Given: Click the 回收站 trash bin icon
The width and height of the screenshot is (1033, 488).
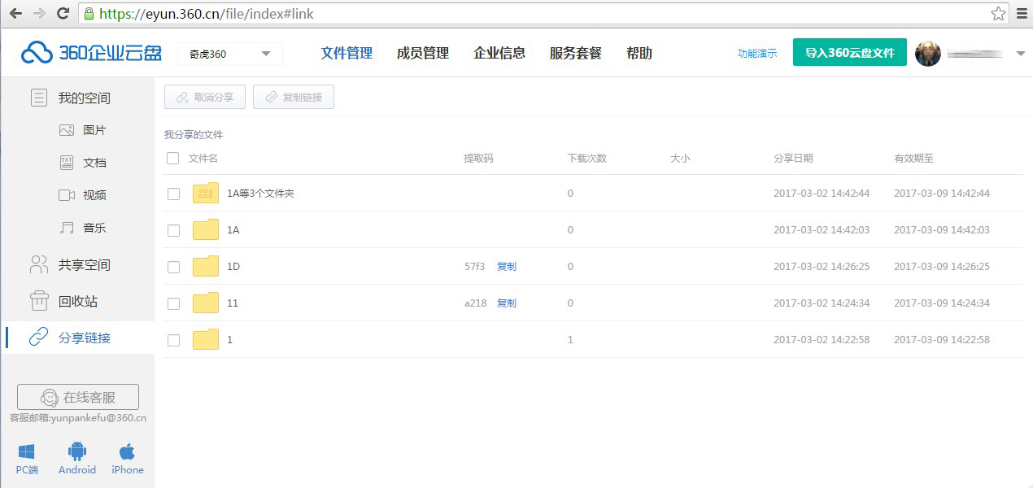Looking at the screenshot, I should tap(39, 301).
